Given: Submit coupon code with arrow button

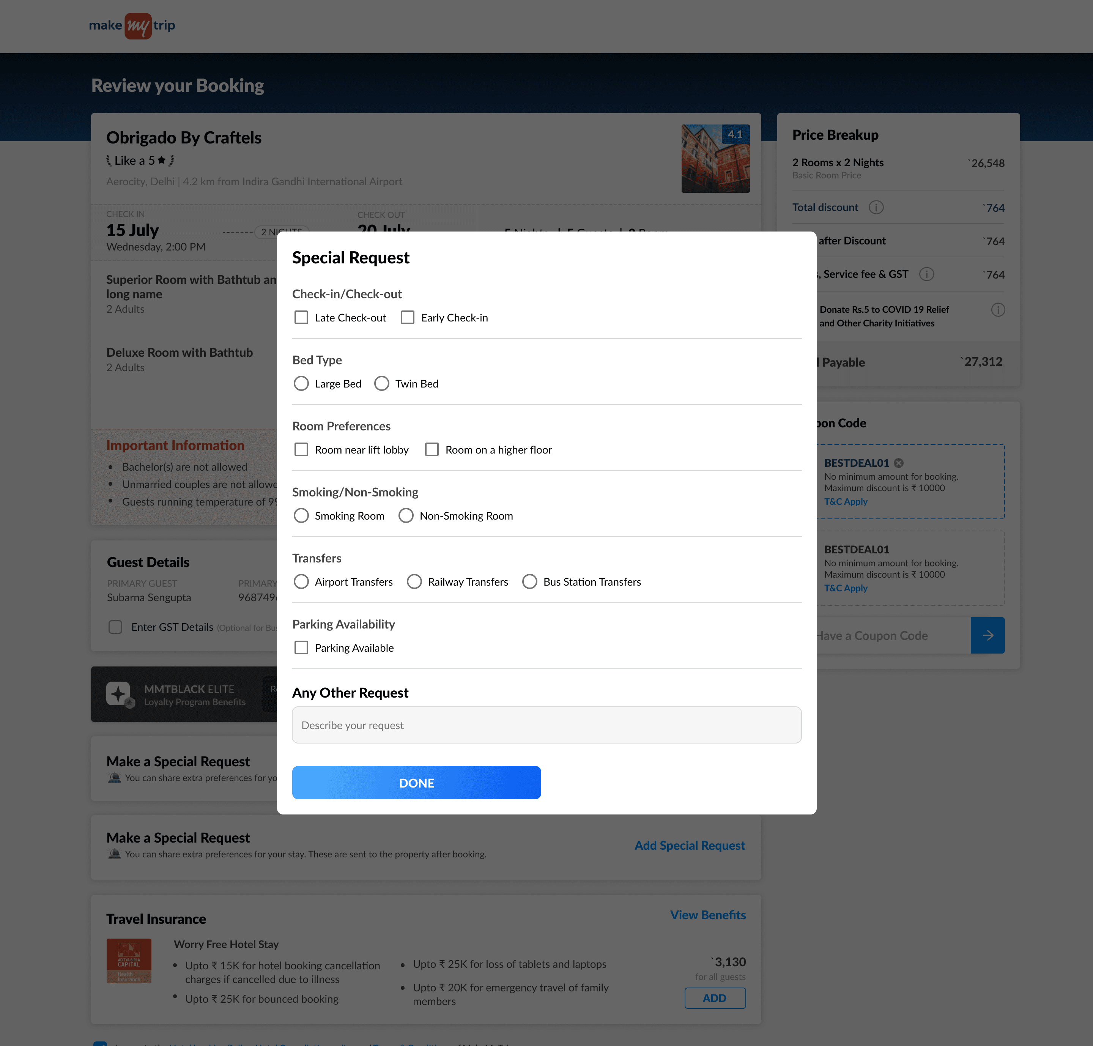Looking at the screenshot, I should tap(987, 635).
